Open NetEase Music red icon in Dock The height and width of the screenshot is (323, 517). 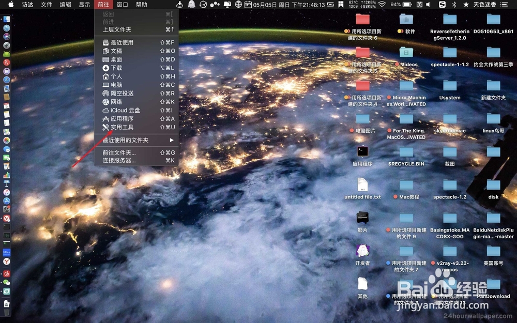click(x=7, y=274)
